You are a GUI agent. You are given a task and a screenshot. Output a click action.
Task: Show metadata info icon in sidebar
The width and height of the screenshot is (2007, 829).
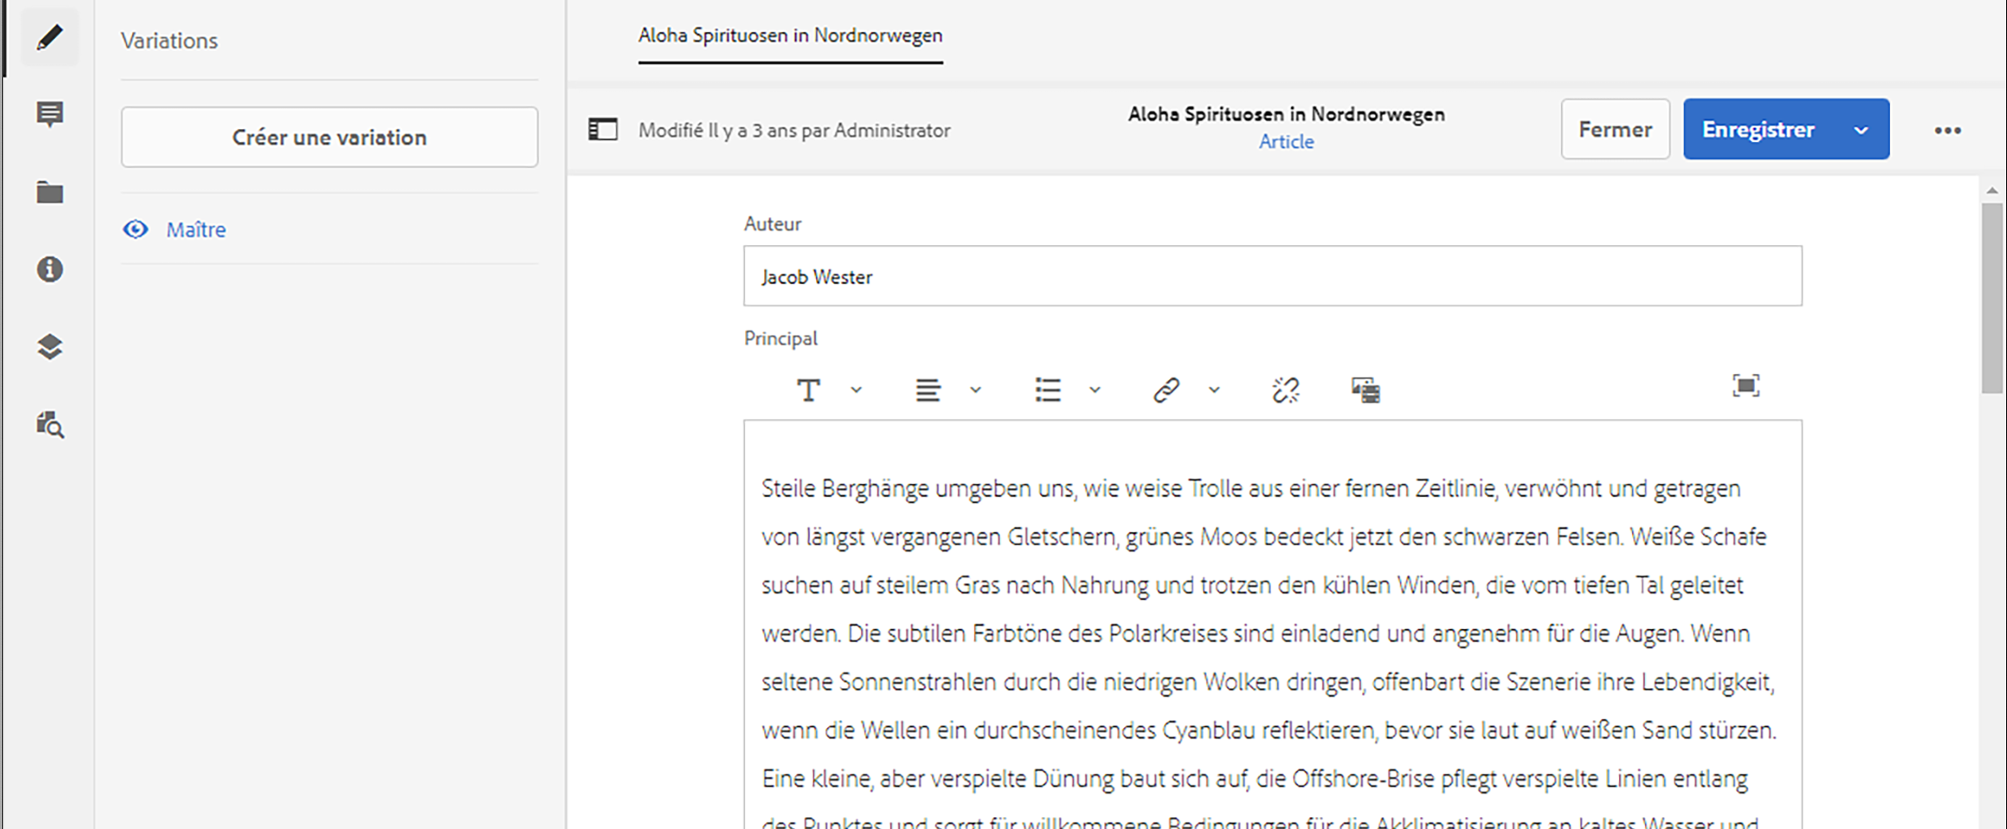point(50,269)
